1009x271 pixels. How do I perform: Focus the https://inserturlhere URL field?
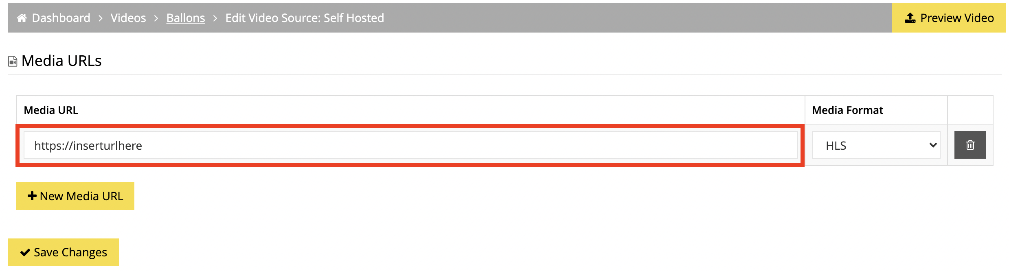(x=410, y=145)
